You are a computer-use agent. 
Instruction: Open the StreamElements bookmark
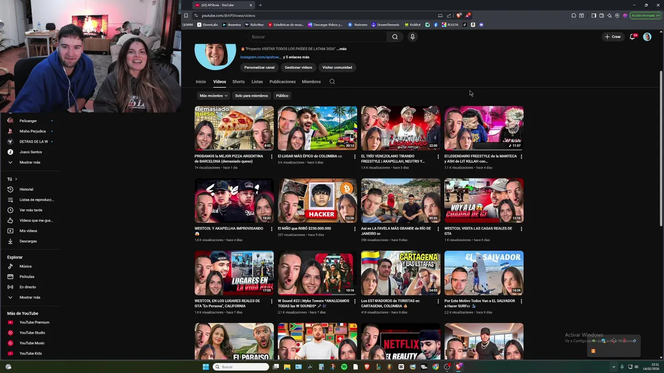385,24
